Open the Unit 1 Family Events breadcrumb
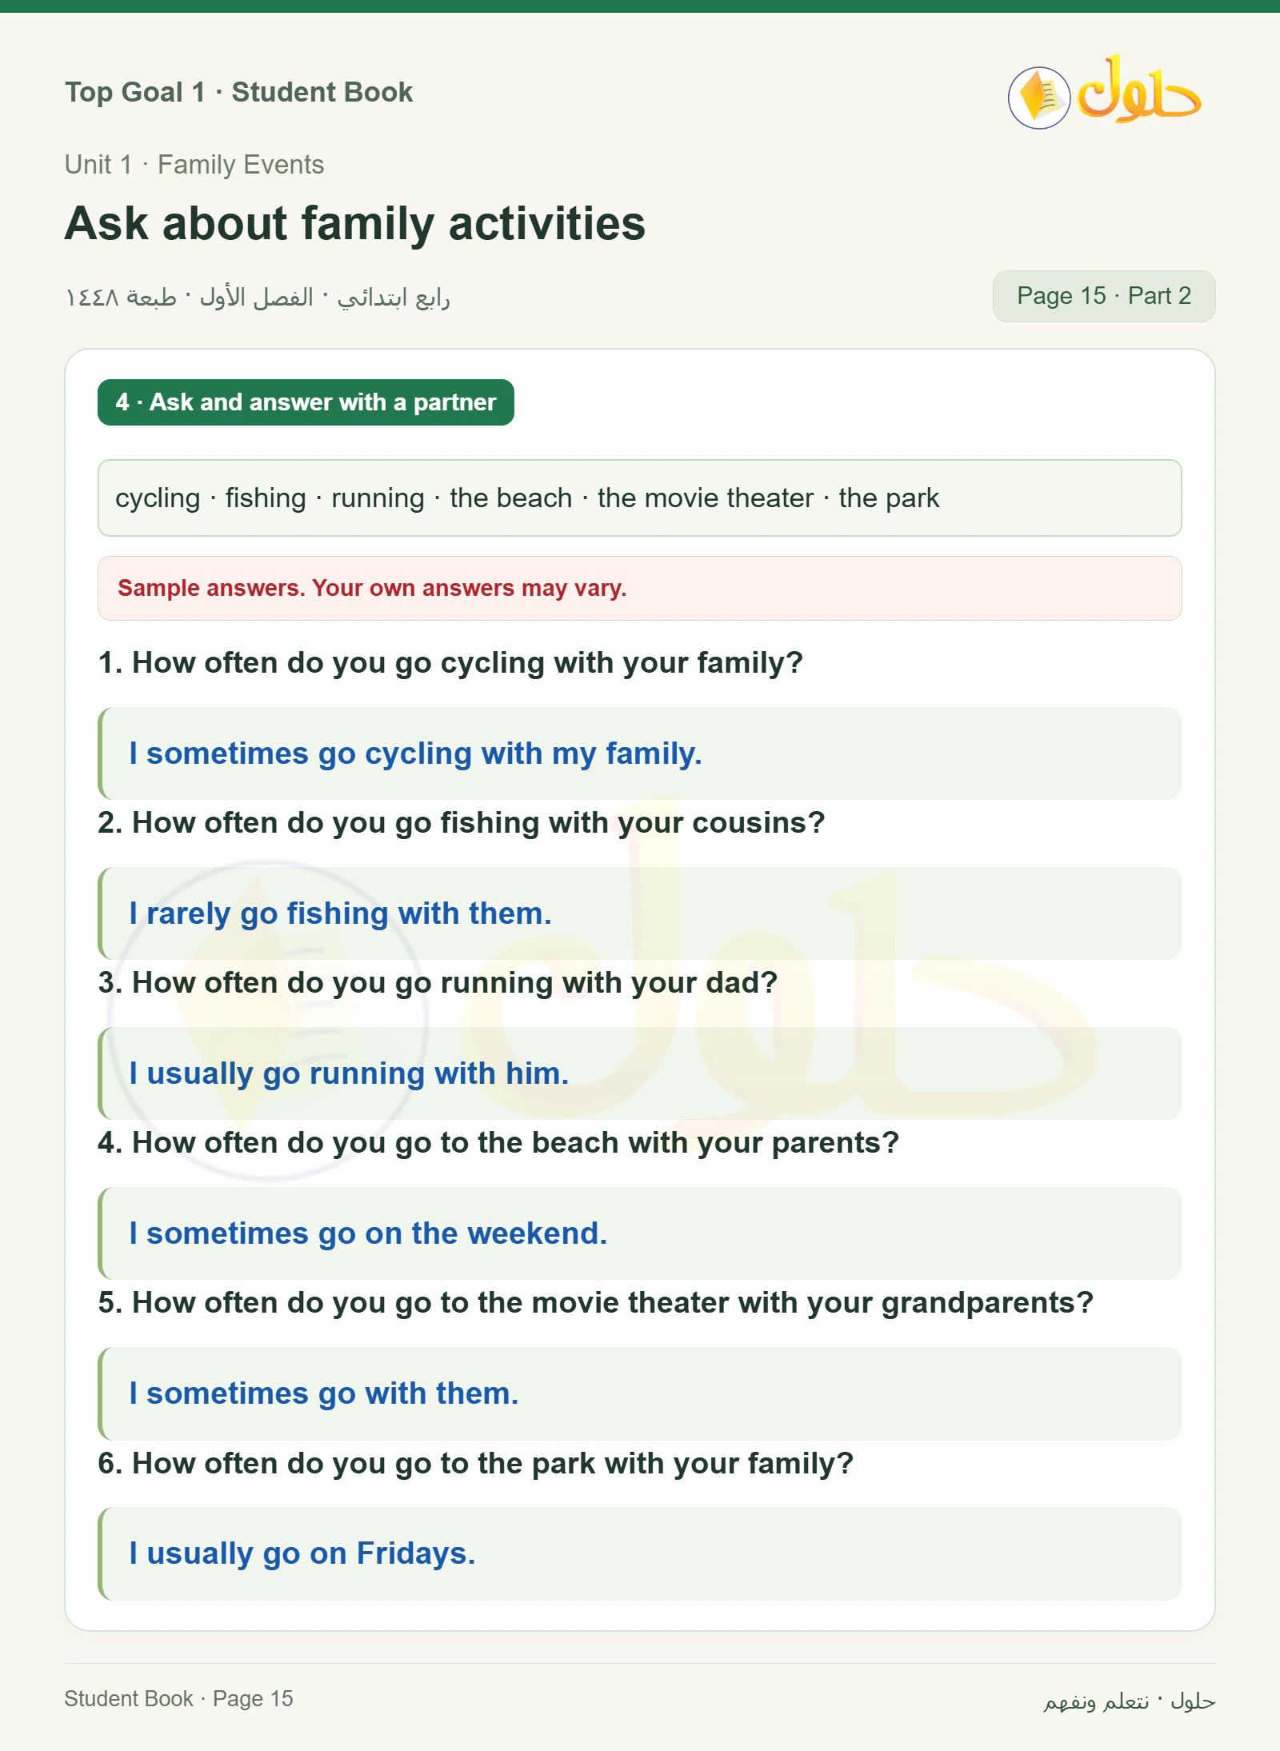Viewport: 1280px width, 1751px height. click(194, 165)
